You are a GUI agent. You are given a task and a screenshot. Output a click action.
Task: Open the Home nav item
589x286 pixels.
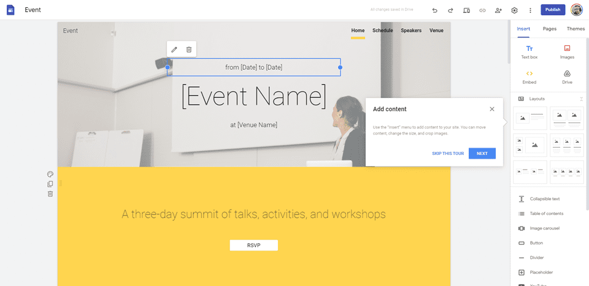pos(358,31)
